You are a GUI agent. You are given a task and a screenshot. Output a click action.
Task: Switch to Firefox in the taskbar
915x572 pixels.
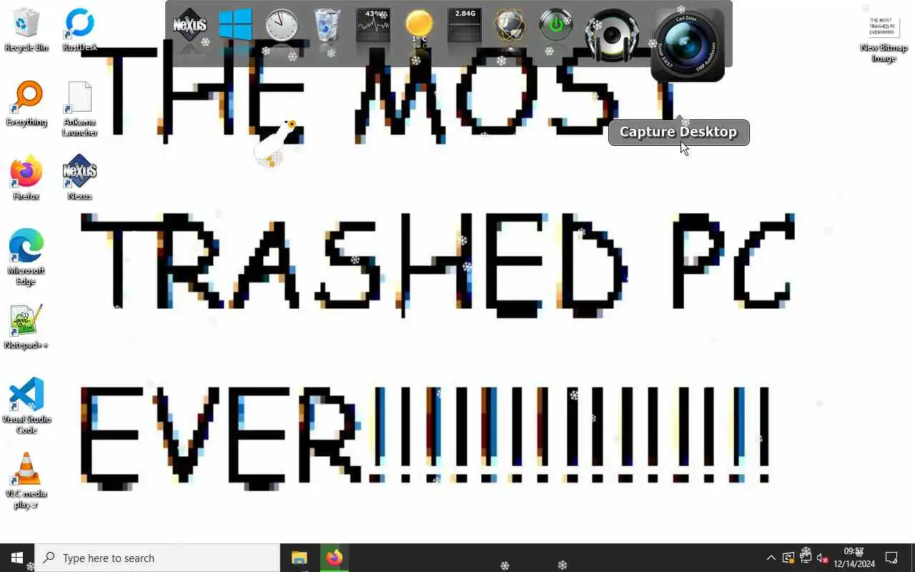click(x=334, y=558)
